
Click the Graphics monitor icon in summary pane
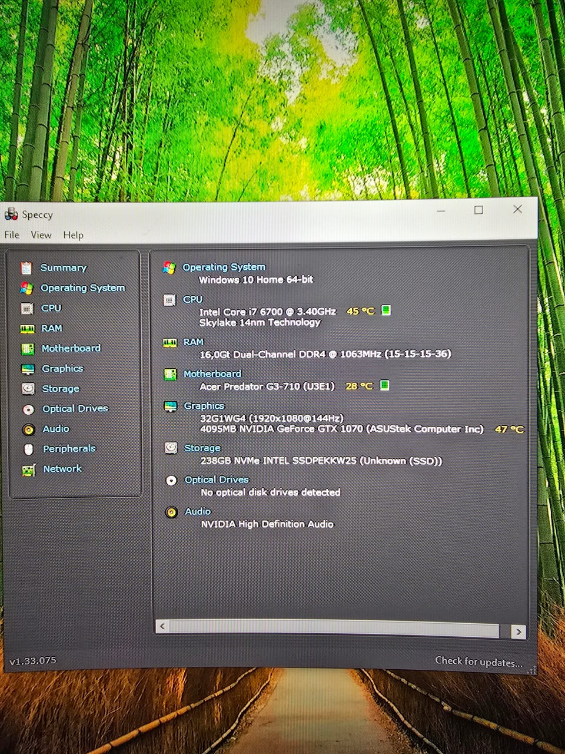pos(171,406)
